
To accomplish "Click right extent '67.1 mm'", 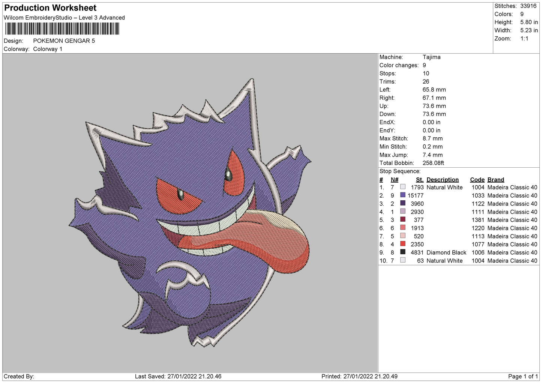I will click(434, 98).
